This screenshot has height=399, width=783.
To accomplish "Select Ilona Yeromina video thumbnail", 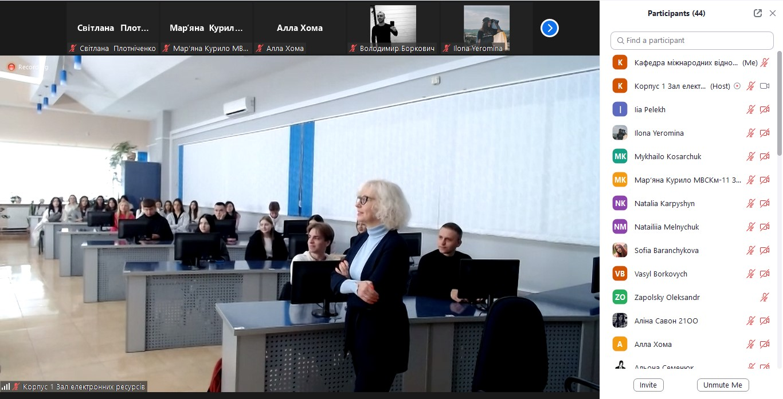I will [x=487, y=27].
